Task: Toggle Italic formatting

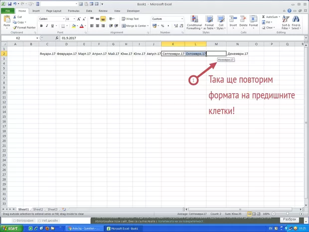Action: [x=46, y=26]
